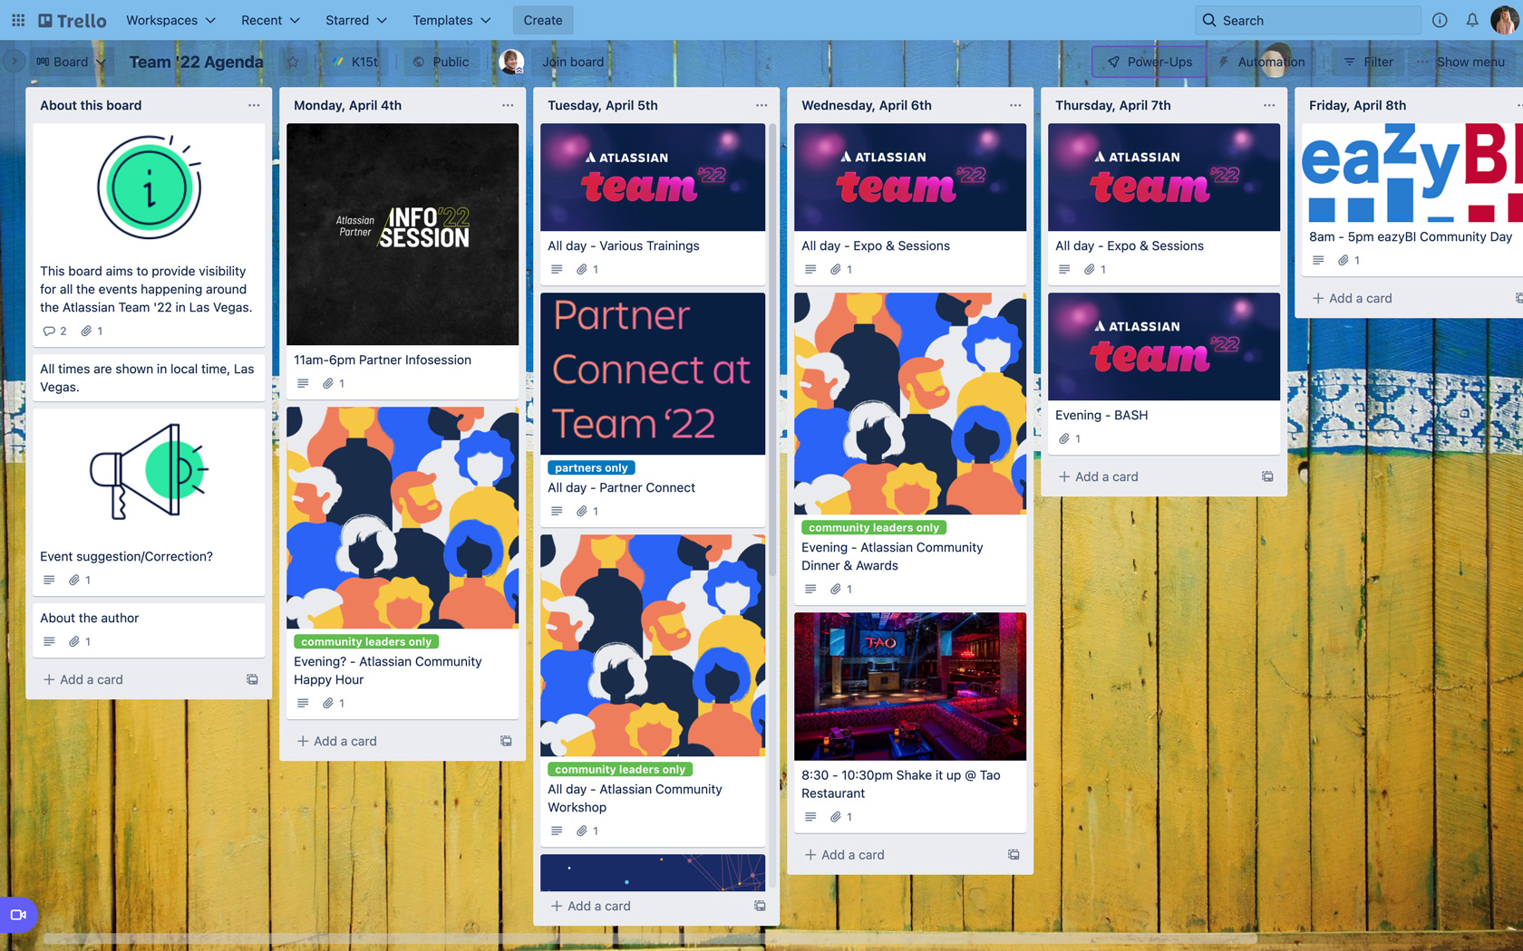This screenshot has height=951, width=1523.
Task: Add a card to Friday, April 8th
Action: coord(1353,298)
